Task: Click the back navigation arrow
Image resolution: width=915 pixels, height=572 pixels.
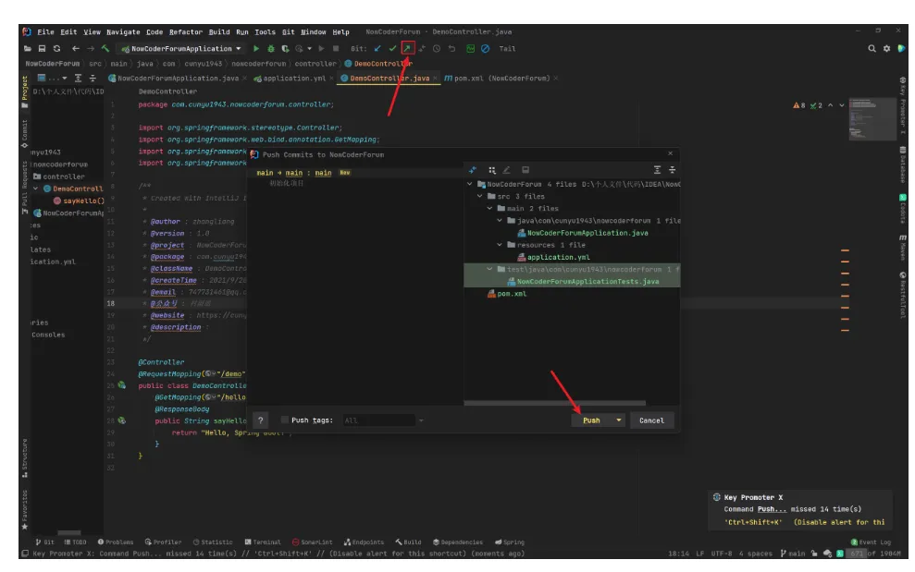Action: click(75, 48)
